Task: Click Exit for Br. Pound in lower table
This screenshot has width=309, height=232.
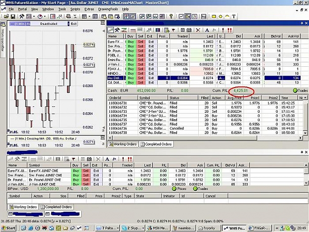Action: (x=96, y=180)
